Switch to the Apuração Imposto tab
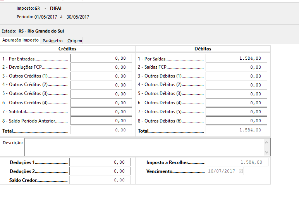This screenshot has width=299, height=221. click(x=20, y=40)
